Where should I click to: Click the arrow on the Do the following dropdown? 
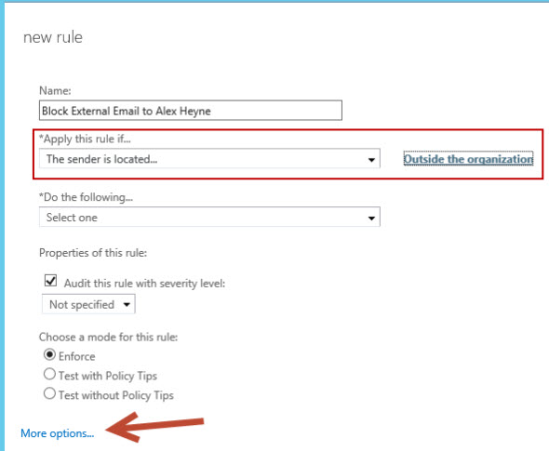[x=371, y=219]
